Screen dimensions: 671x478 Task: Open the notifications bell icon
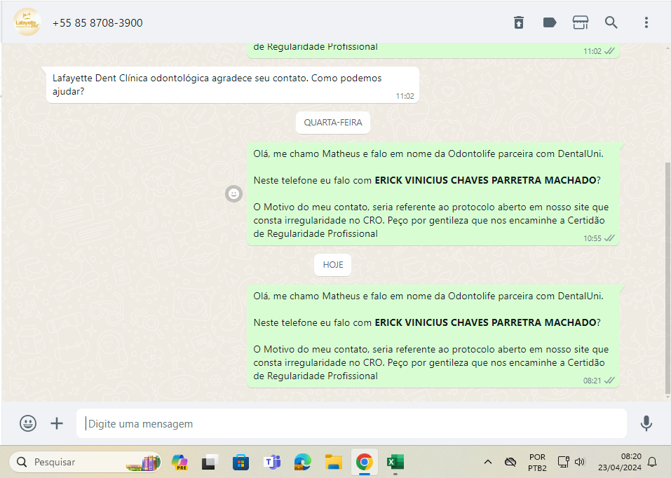652,462
